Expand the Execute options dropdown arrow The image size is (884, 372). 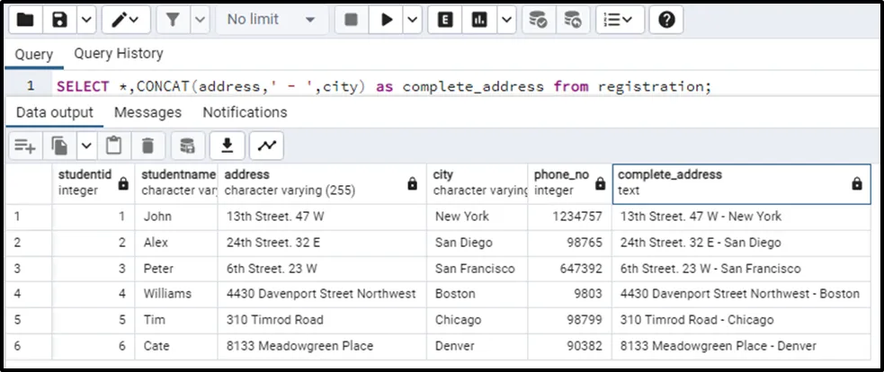(x=413, y=19)
